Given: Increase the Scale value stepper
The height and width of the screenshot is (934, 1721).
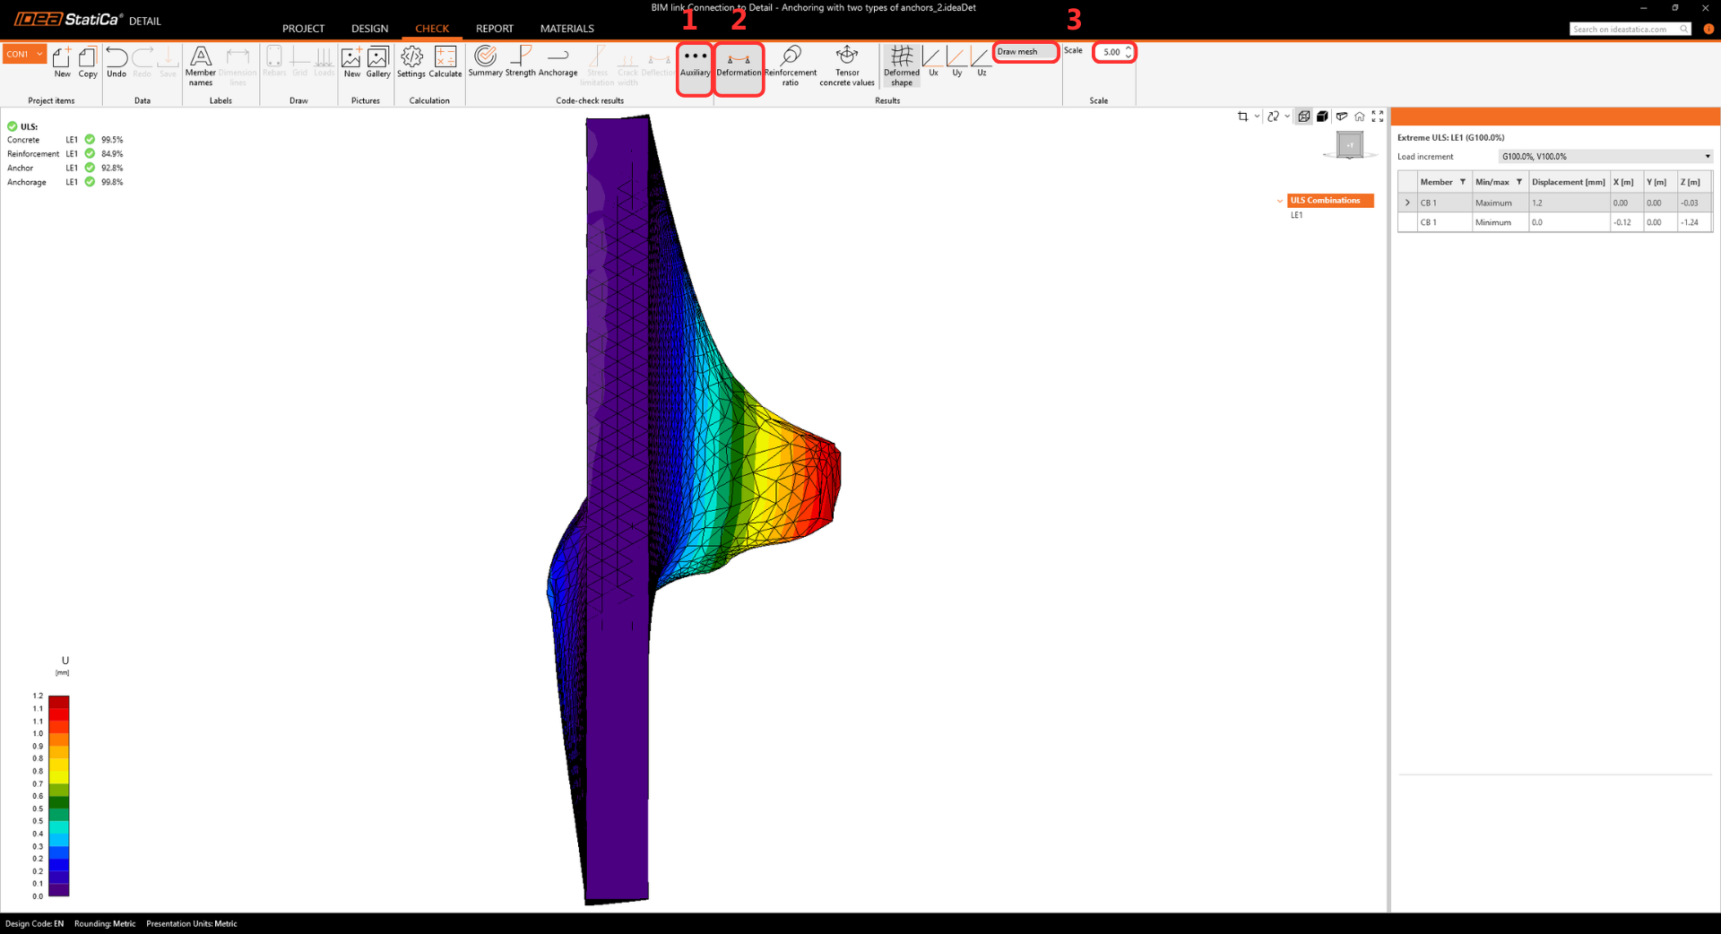Looking at the screenshot, I should [x=1129, y=48].
